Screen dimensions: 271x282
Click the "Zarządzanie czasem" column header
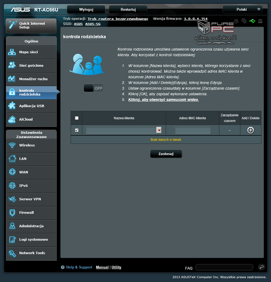coord(230,118)
